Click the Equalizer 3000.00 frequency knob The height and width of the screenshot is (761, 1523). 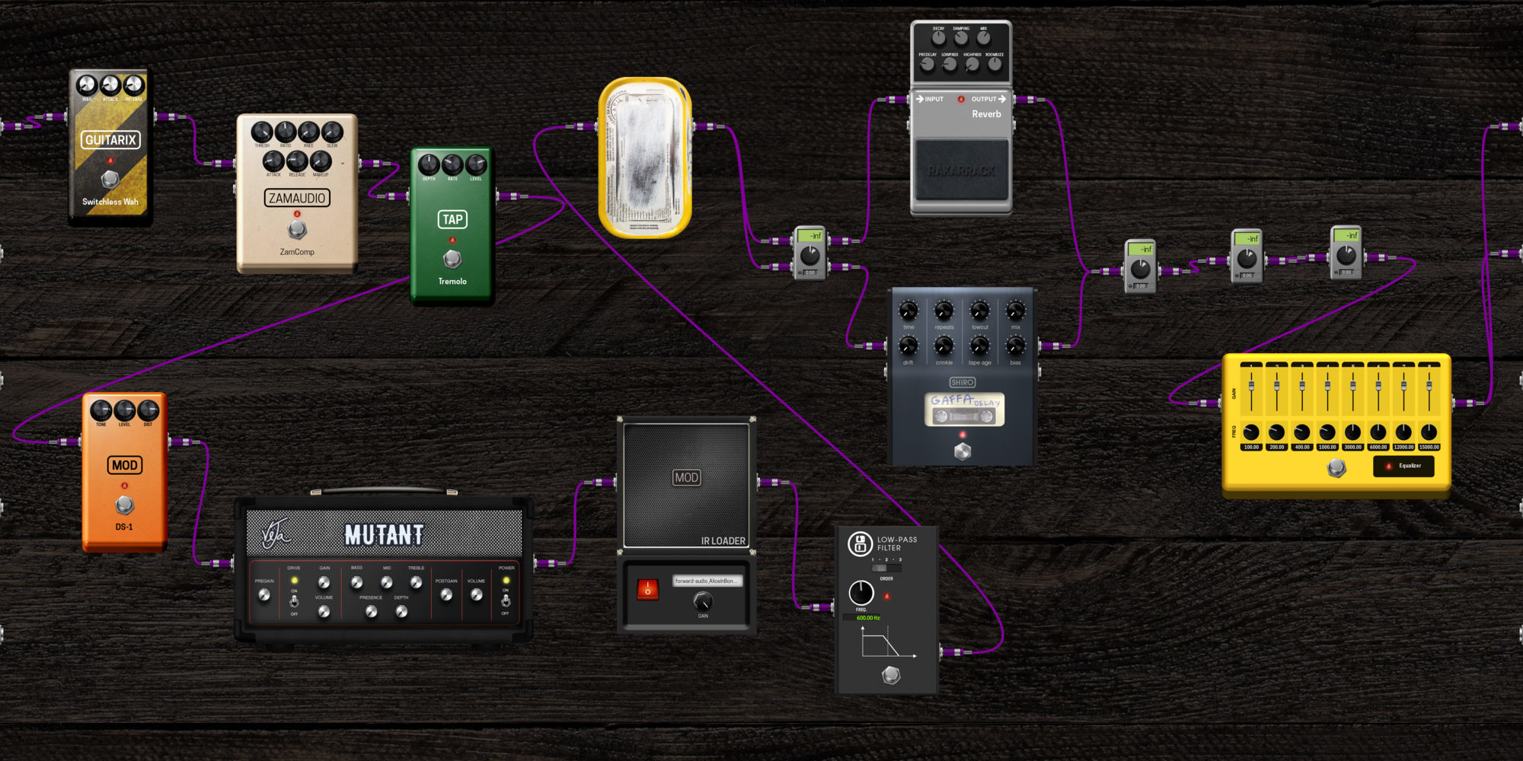click(x=1352, y=432)
